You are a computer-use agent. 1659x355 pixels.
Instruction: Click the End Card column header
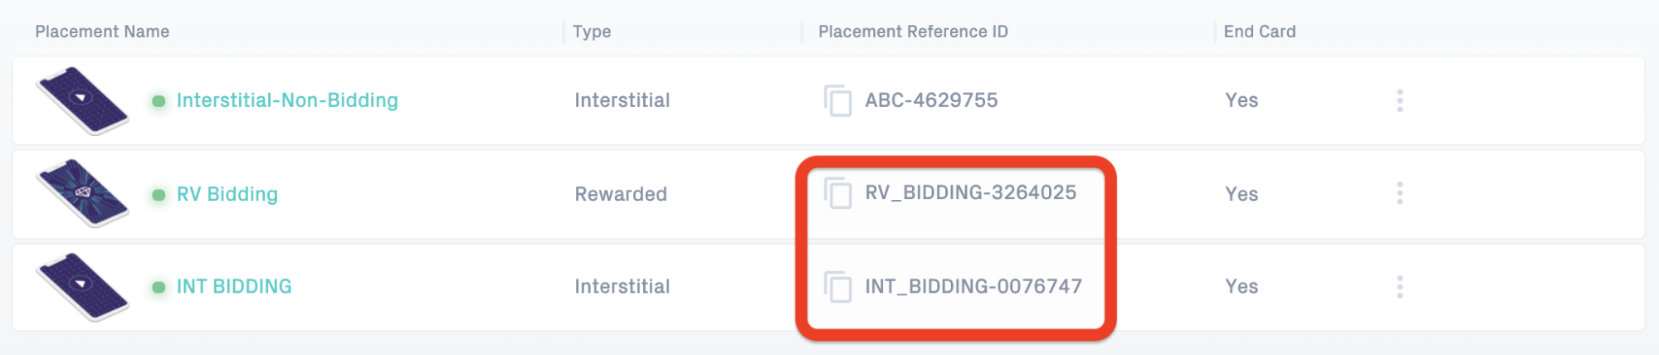(x=1260, y=32)
